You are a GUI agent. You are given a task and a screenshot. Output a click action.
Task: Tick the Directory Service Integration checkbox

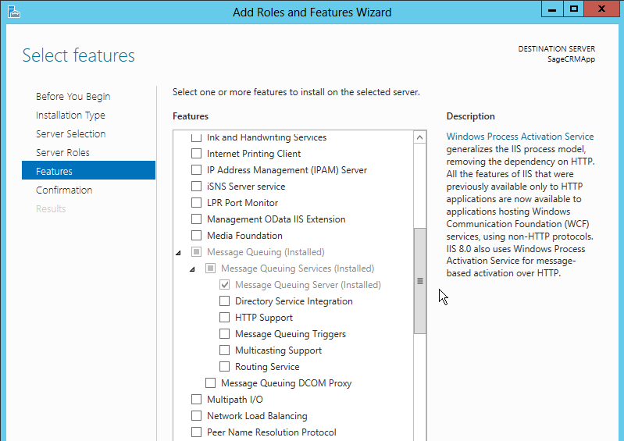[225, 301]
